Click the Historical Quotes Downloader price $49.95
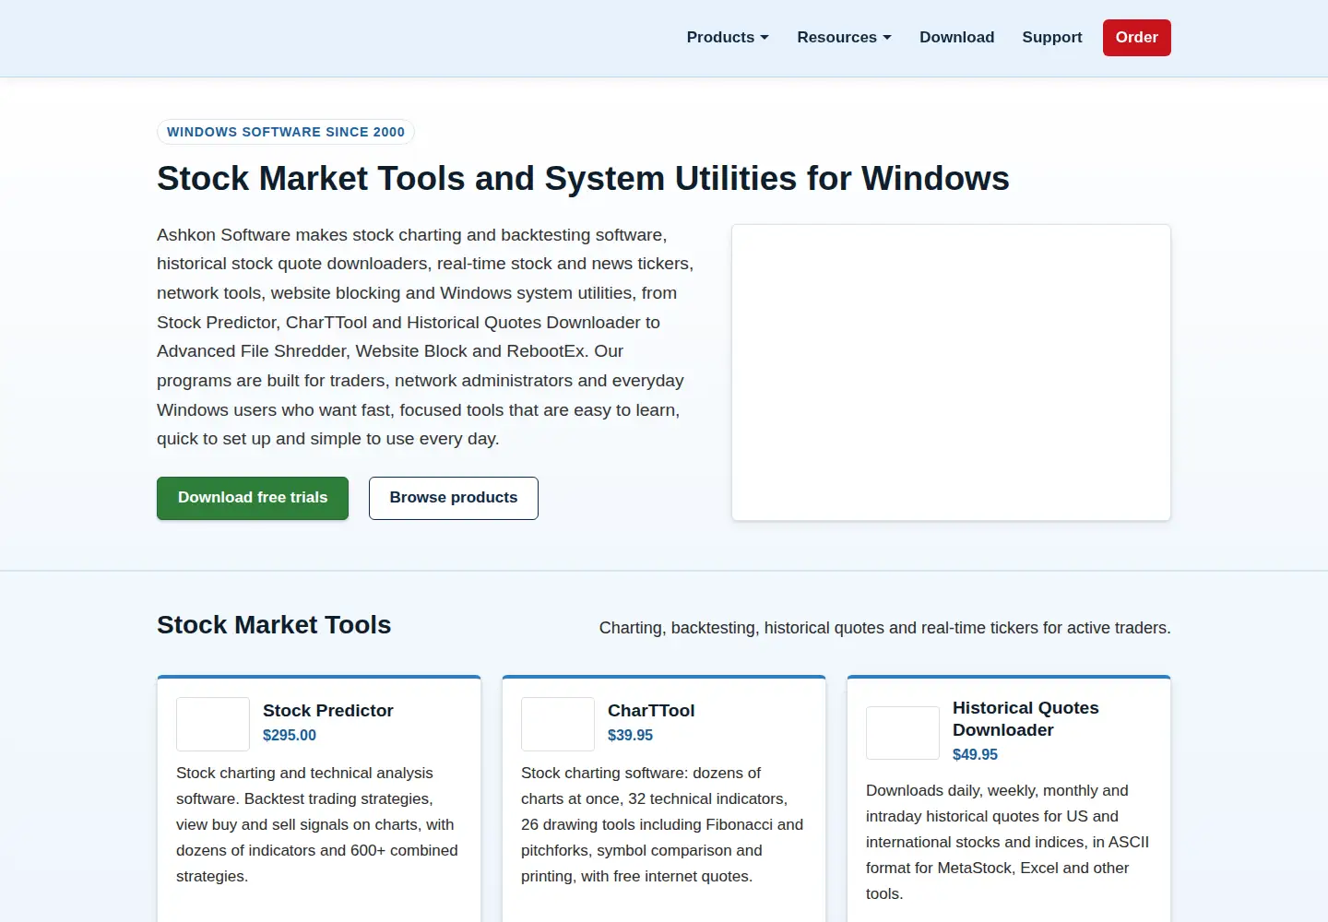Image resolution: width=1328 pixels, height=922 pixels. [975, 755]
